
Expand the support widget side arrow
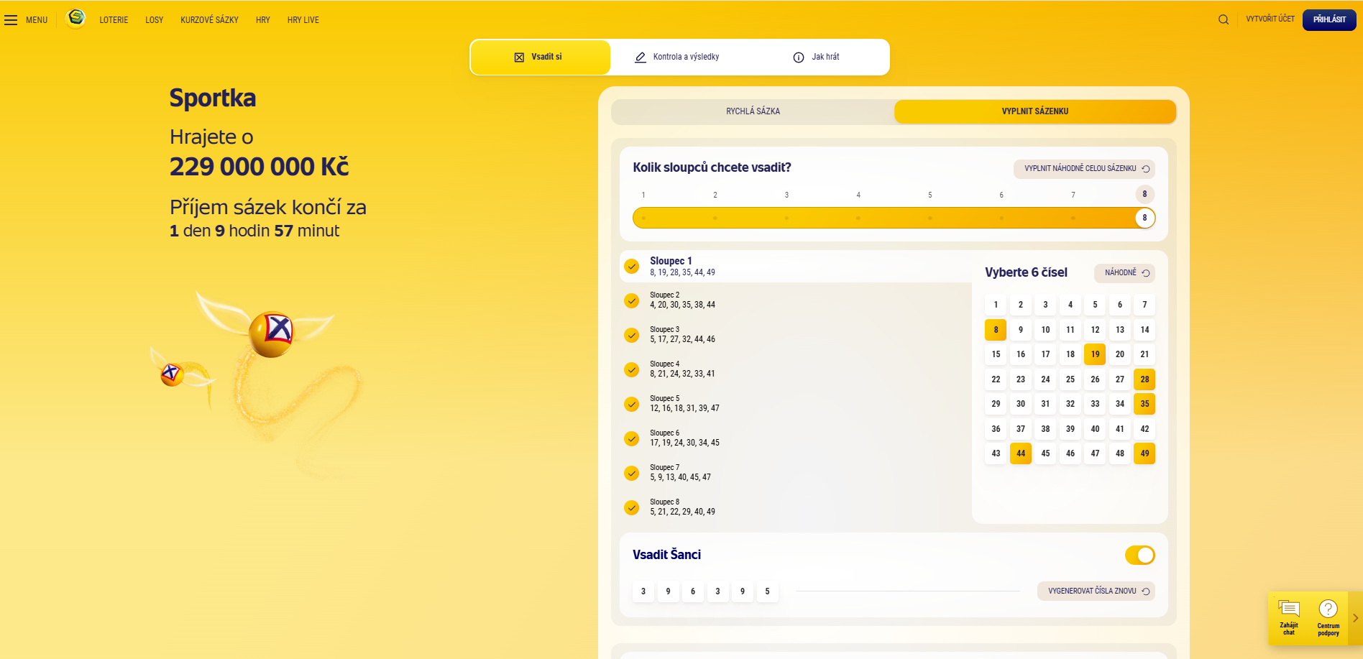1355,618
